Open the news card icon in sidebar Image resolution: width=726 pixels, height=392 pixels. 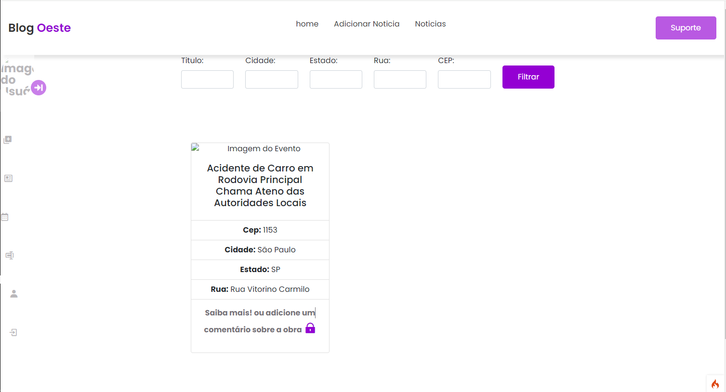(8, 178)
